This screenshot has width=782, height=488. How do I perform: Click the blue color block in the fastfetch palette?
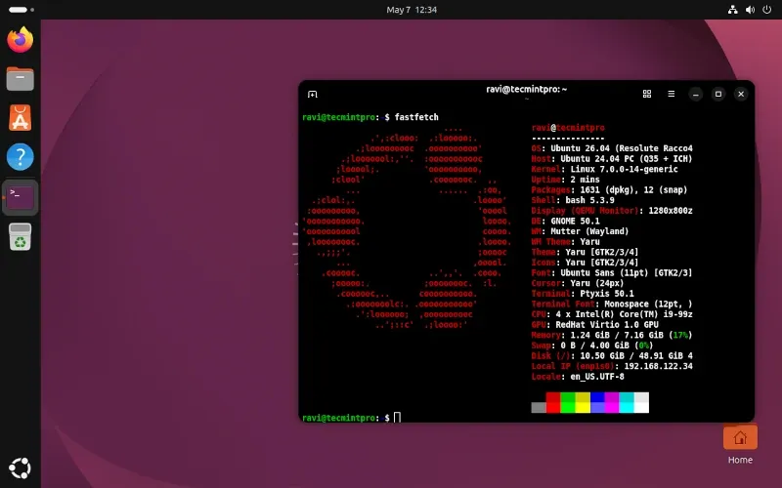597,402
